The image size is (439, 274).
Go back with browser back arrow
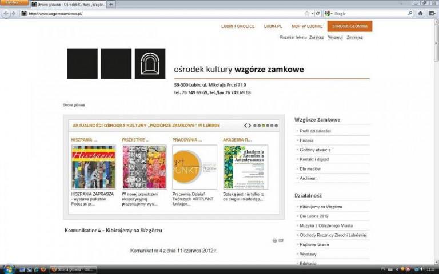click(x=6, y=14)
